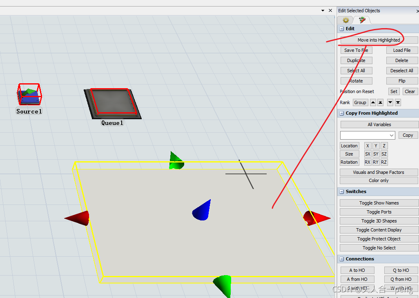The image size is (419, 298).
Task: Toggle 3D Shapes switch
Action: (x=379, y=221)
